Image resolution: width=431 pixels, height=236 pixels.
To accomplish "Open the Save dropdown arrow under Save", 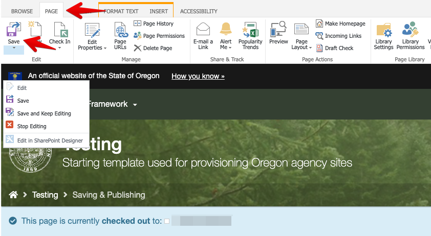I will click(14, 48).
